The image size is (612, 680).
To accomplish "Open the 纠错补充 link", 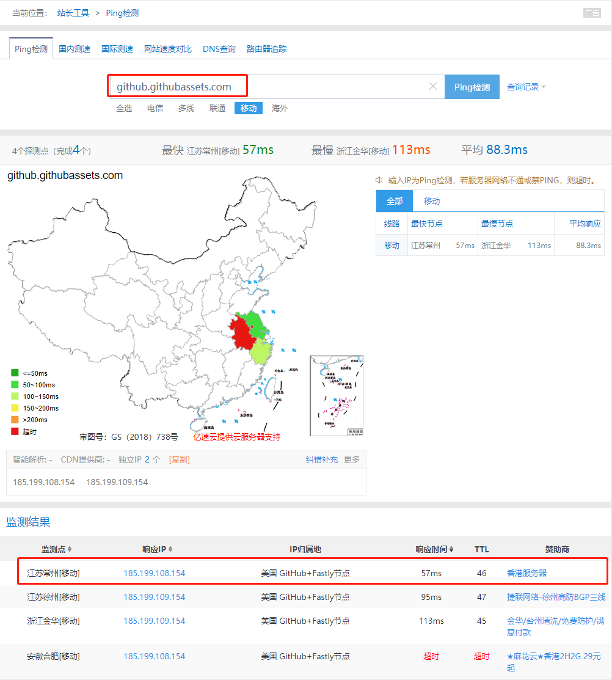I will tap(321, 459).
